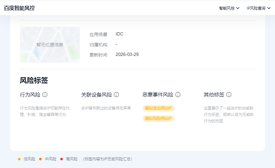This screenshot has width=275, height=168.
Task: Select the 疑似违法网站IP risk tag
Action: [158, 108]
